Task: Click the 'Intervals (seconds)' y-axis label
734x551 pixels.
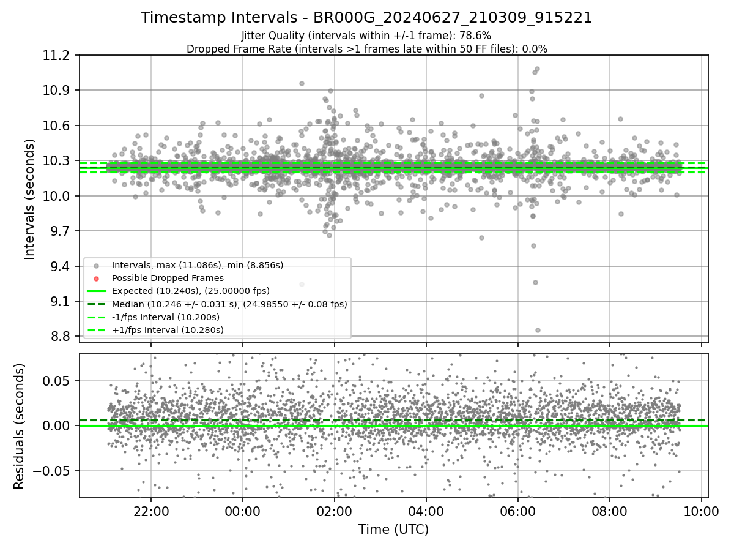Action: 29,199
